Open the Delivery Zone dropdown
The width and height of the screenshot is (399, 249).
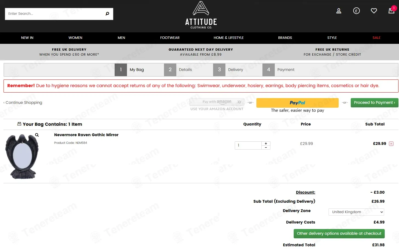coord(356,212)
